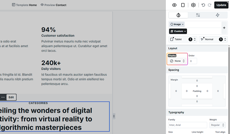Click the Pulvinar metus paragraph
Image resolution: width=230 pixels, height=134 pixels.
click(74, 46)
